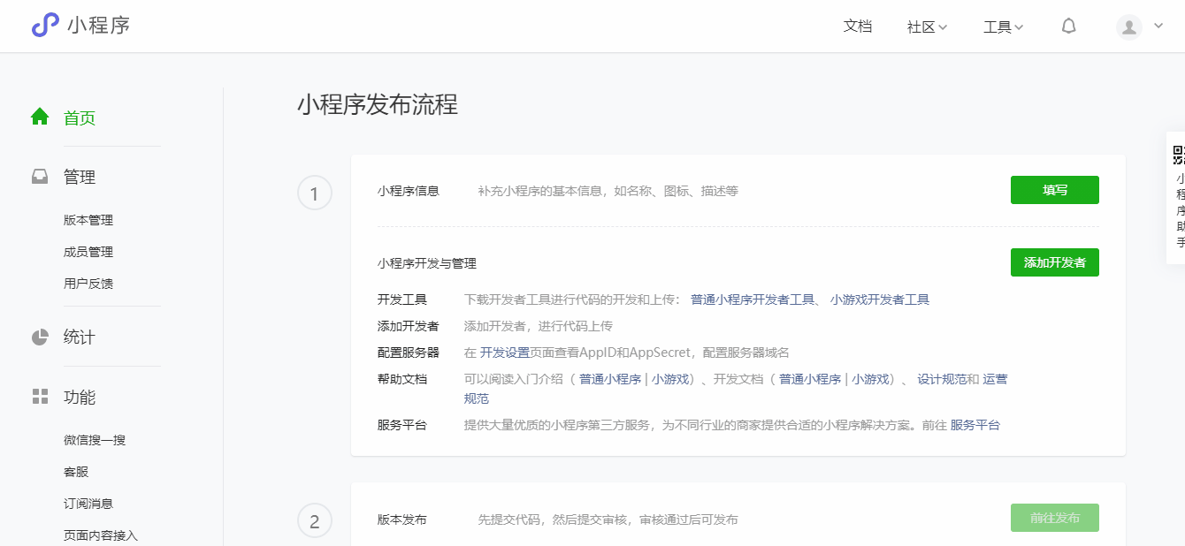The width and height of the screenshot is (1185, 546).
Task: Expand the 社区 dropdown
Action: coord(925,26)
